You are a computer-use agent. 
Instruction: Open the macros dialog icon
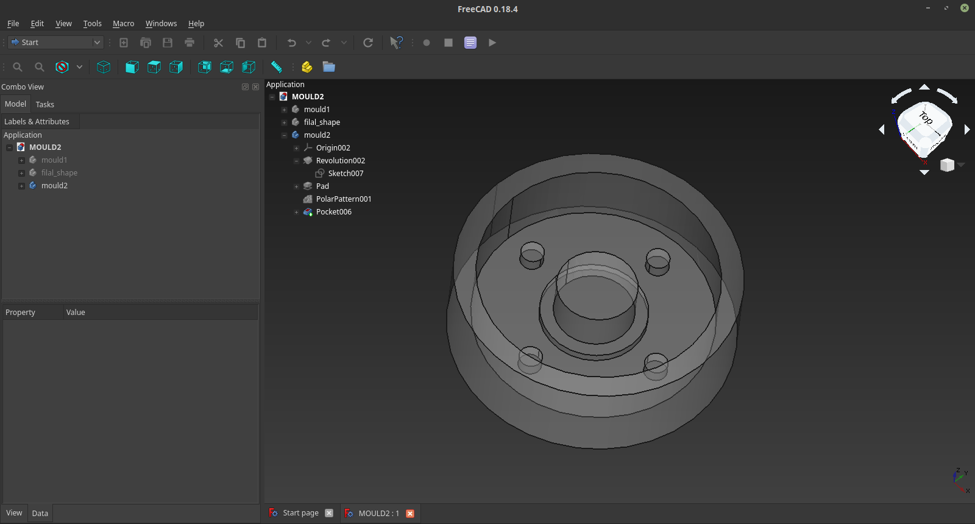coord(470,43)
